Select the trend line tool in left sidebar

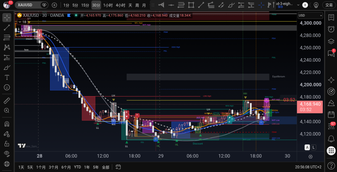pos(7,28)
